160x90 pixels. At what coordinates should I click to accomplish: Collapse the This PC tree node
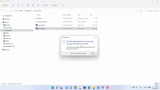pos(1,22)
